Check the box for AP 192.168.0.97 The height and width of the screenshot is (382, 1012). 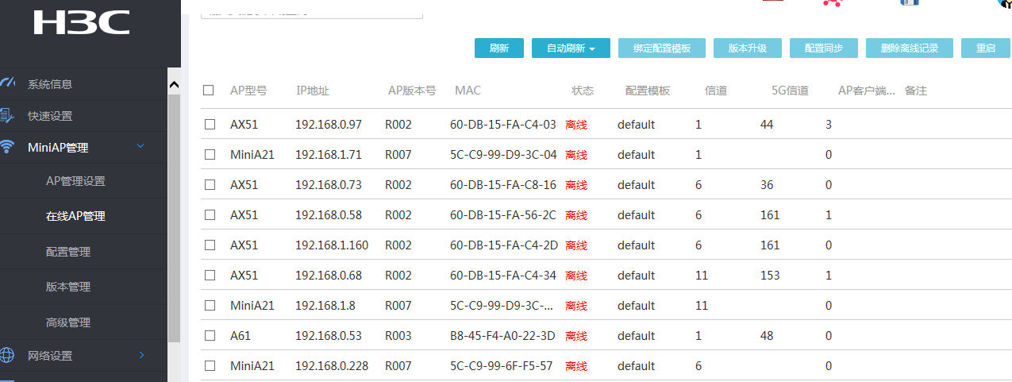click(210, 125)
